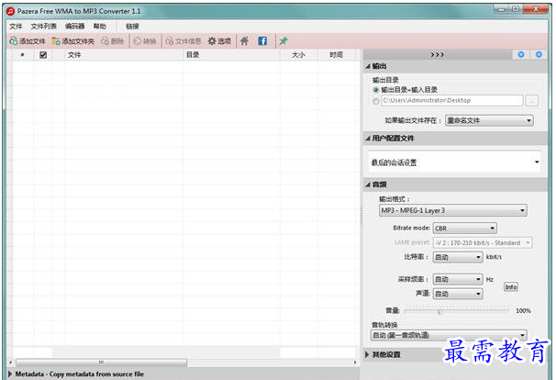The height and width of the screenshot is (380, 556).
Task: Open the 编码器 menu
Action: point(75,27)
